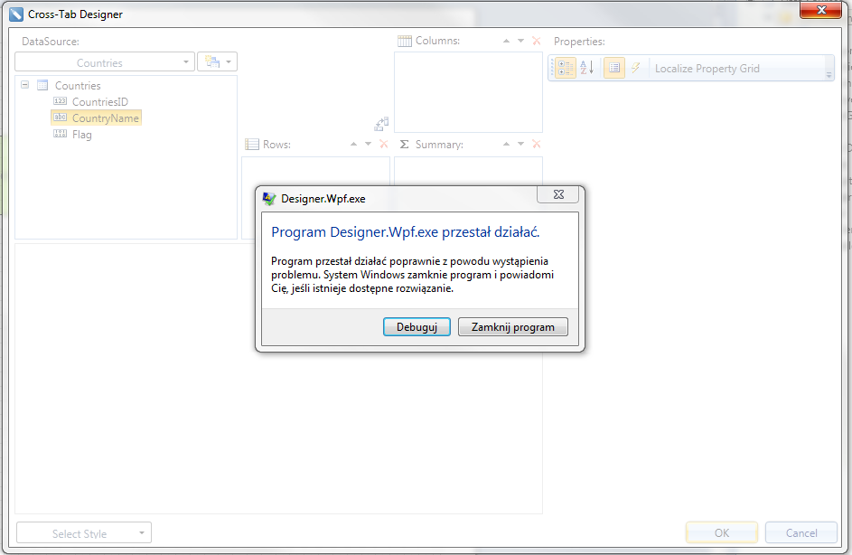Screen dimensions: 852x555
Task: Click the Designer.Wpf.exe dialog icon
Action: 269,199
